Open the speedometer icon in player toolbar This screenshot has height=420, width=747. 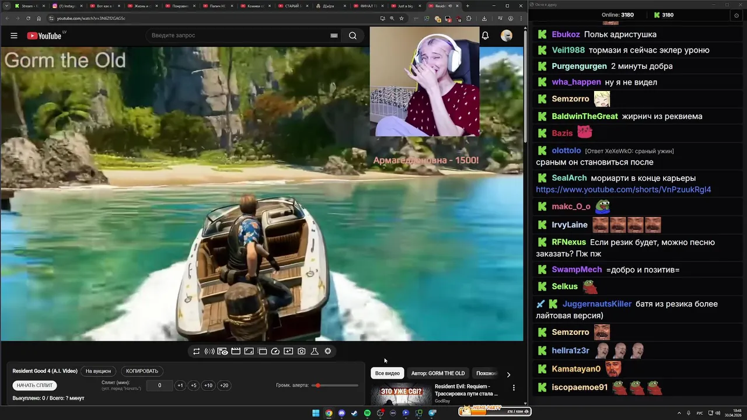coord(275,351)
